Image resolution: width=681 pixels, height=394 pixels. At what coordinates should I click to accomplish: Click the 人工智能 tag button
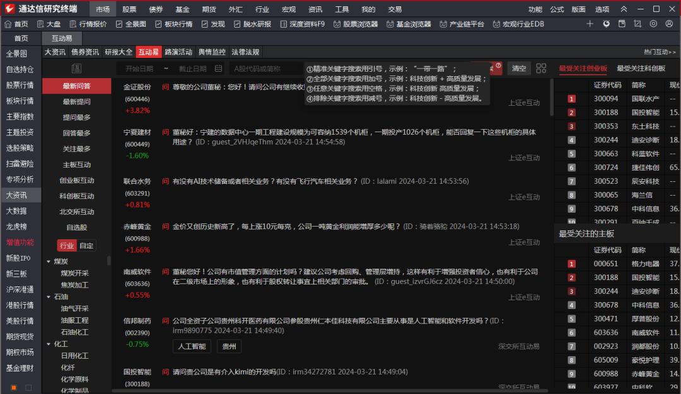(x=192, y=346)
